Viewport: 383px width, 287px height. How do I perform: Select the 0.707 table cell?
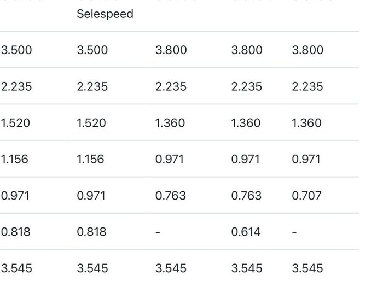pos(306,196)
